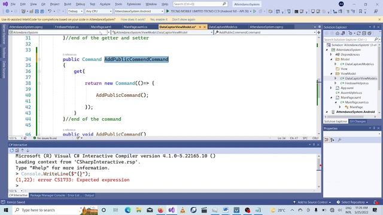The width and height of the screenshot is (383, 215).
Task: Open the Build menu
Action: coord(68,4)
